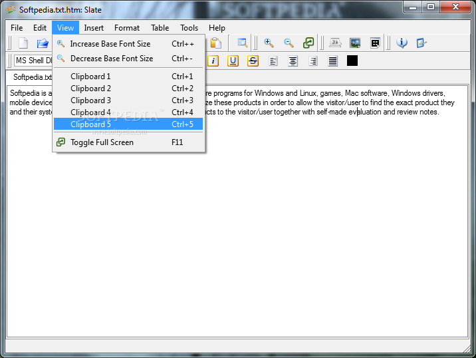The image size is (476, 358).
Task: Click the Open file folder icon
Action: pyautogui.click(x=43, y=43)
